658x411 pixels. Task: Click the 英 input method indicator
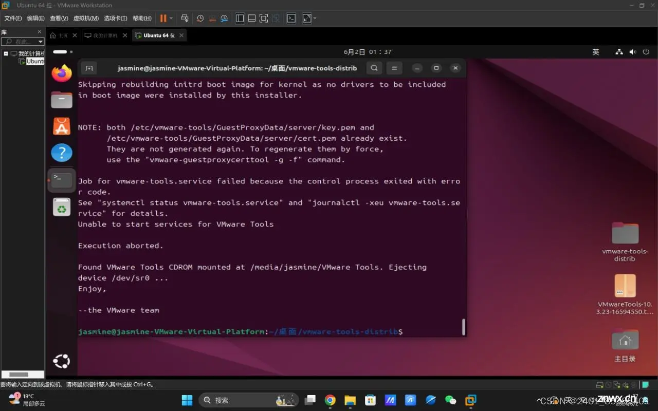(x=596, y=52)
